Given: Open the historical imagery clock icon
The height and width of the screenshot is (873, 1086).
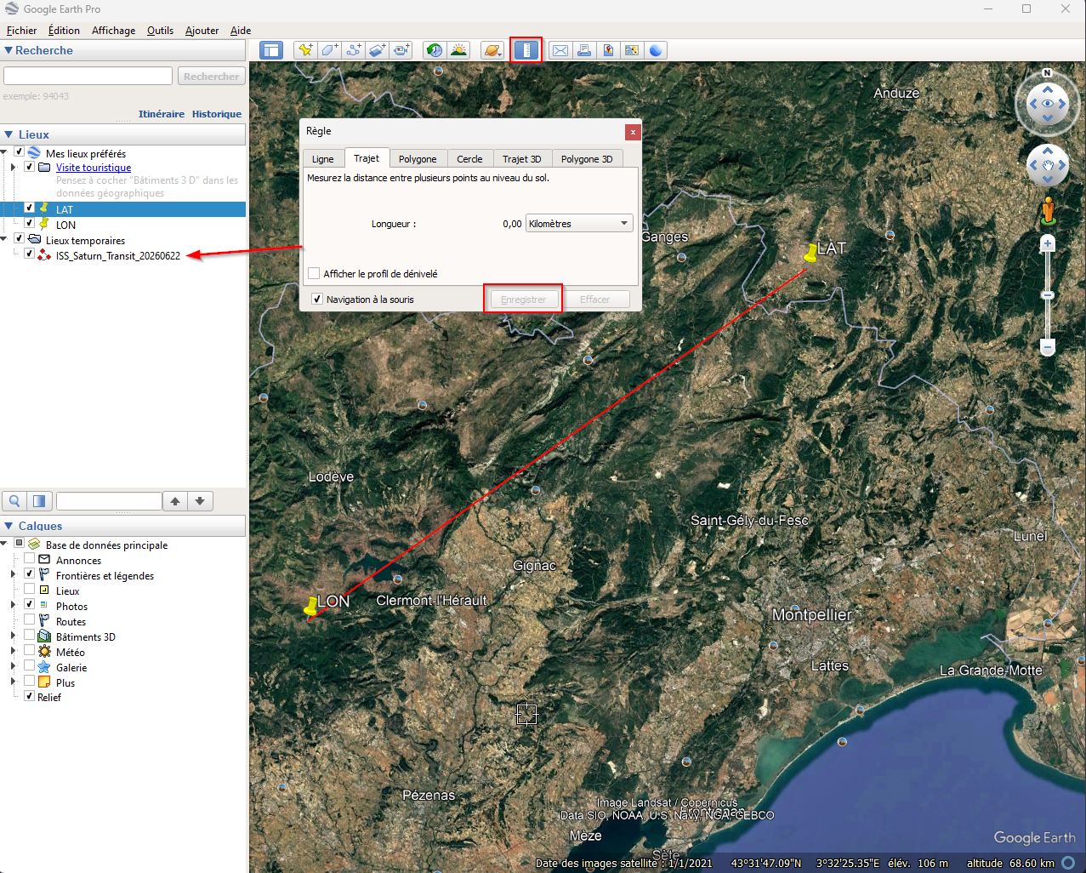Looking at the screenshot, I should [435, 50].
